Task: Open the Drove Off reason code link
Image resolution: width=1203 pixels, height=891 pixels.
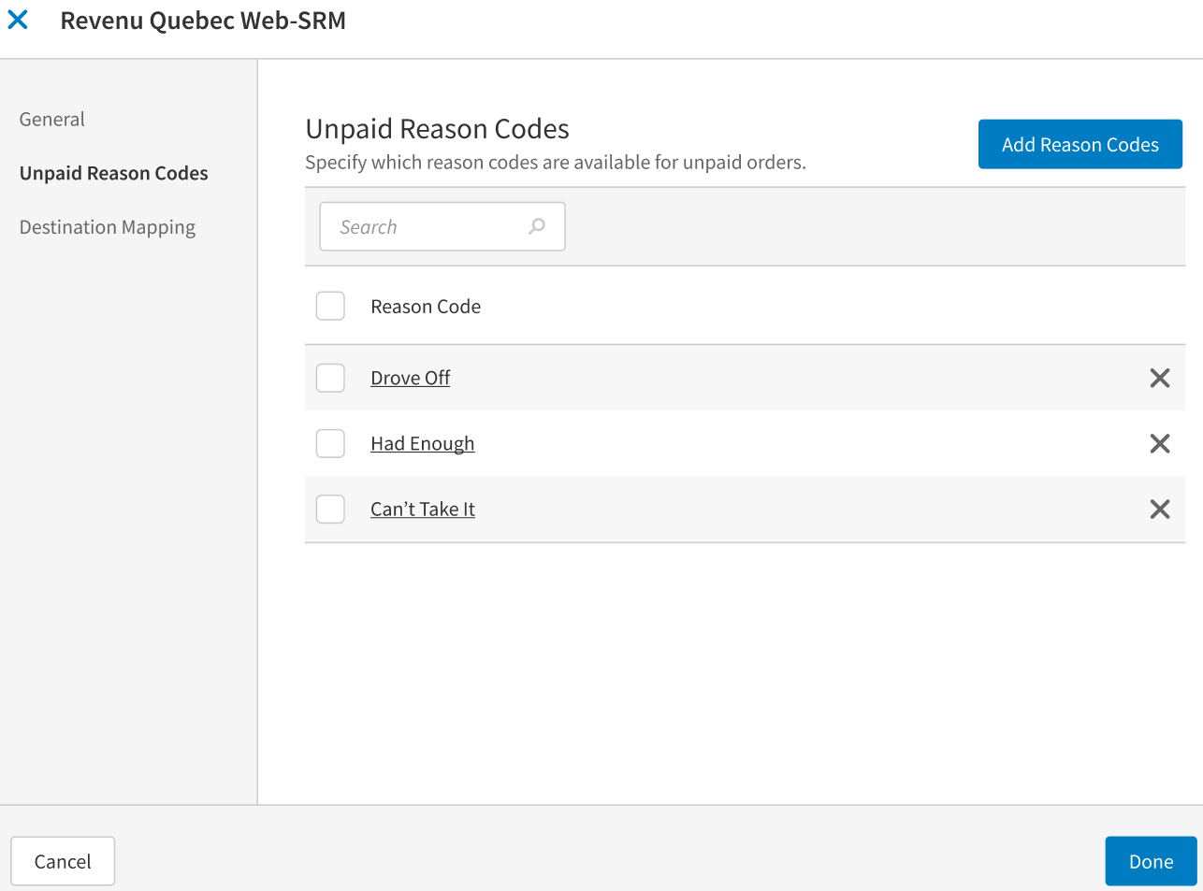Action: click(x=411, y=378)
